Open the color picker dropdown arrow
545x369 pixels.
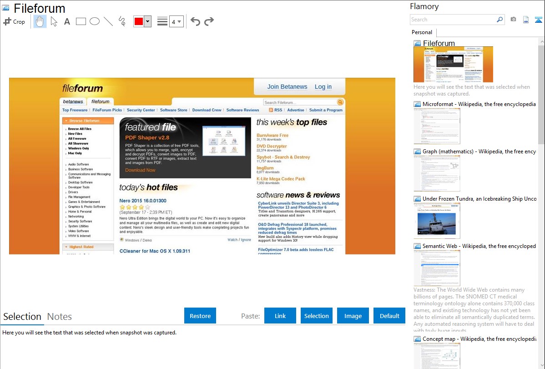tap(147, 21)
